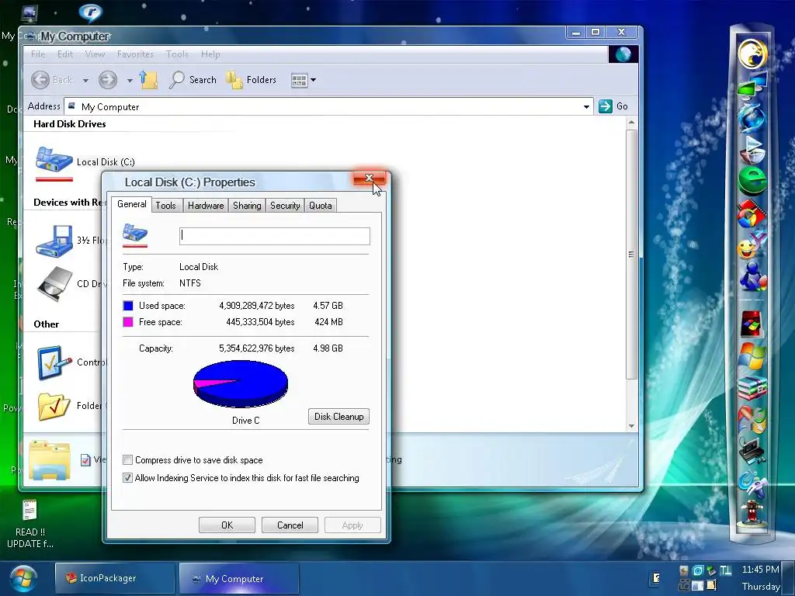Open the Help menu
The width and height of the screenshot is (795, 596).
point(210,54)
